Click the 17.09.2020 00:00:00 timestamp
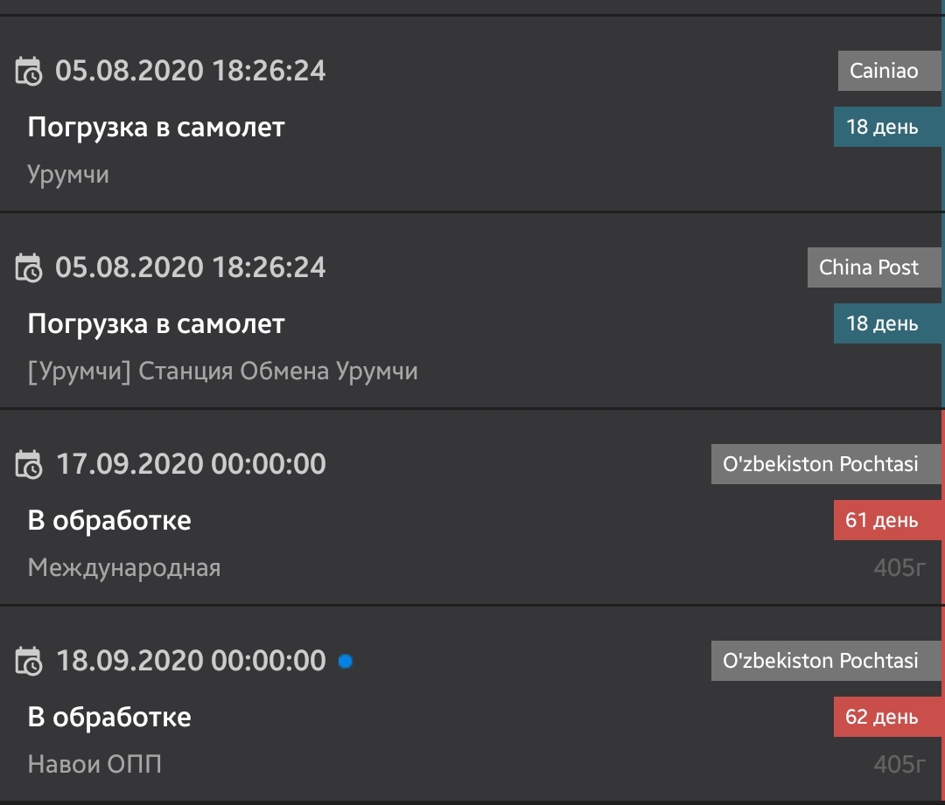The image size is (945, 805). pyautogui.click(x=191, y=464)
